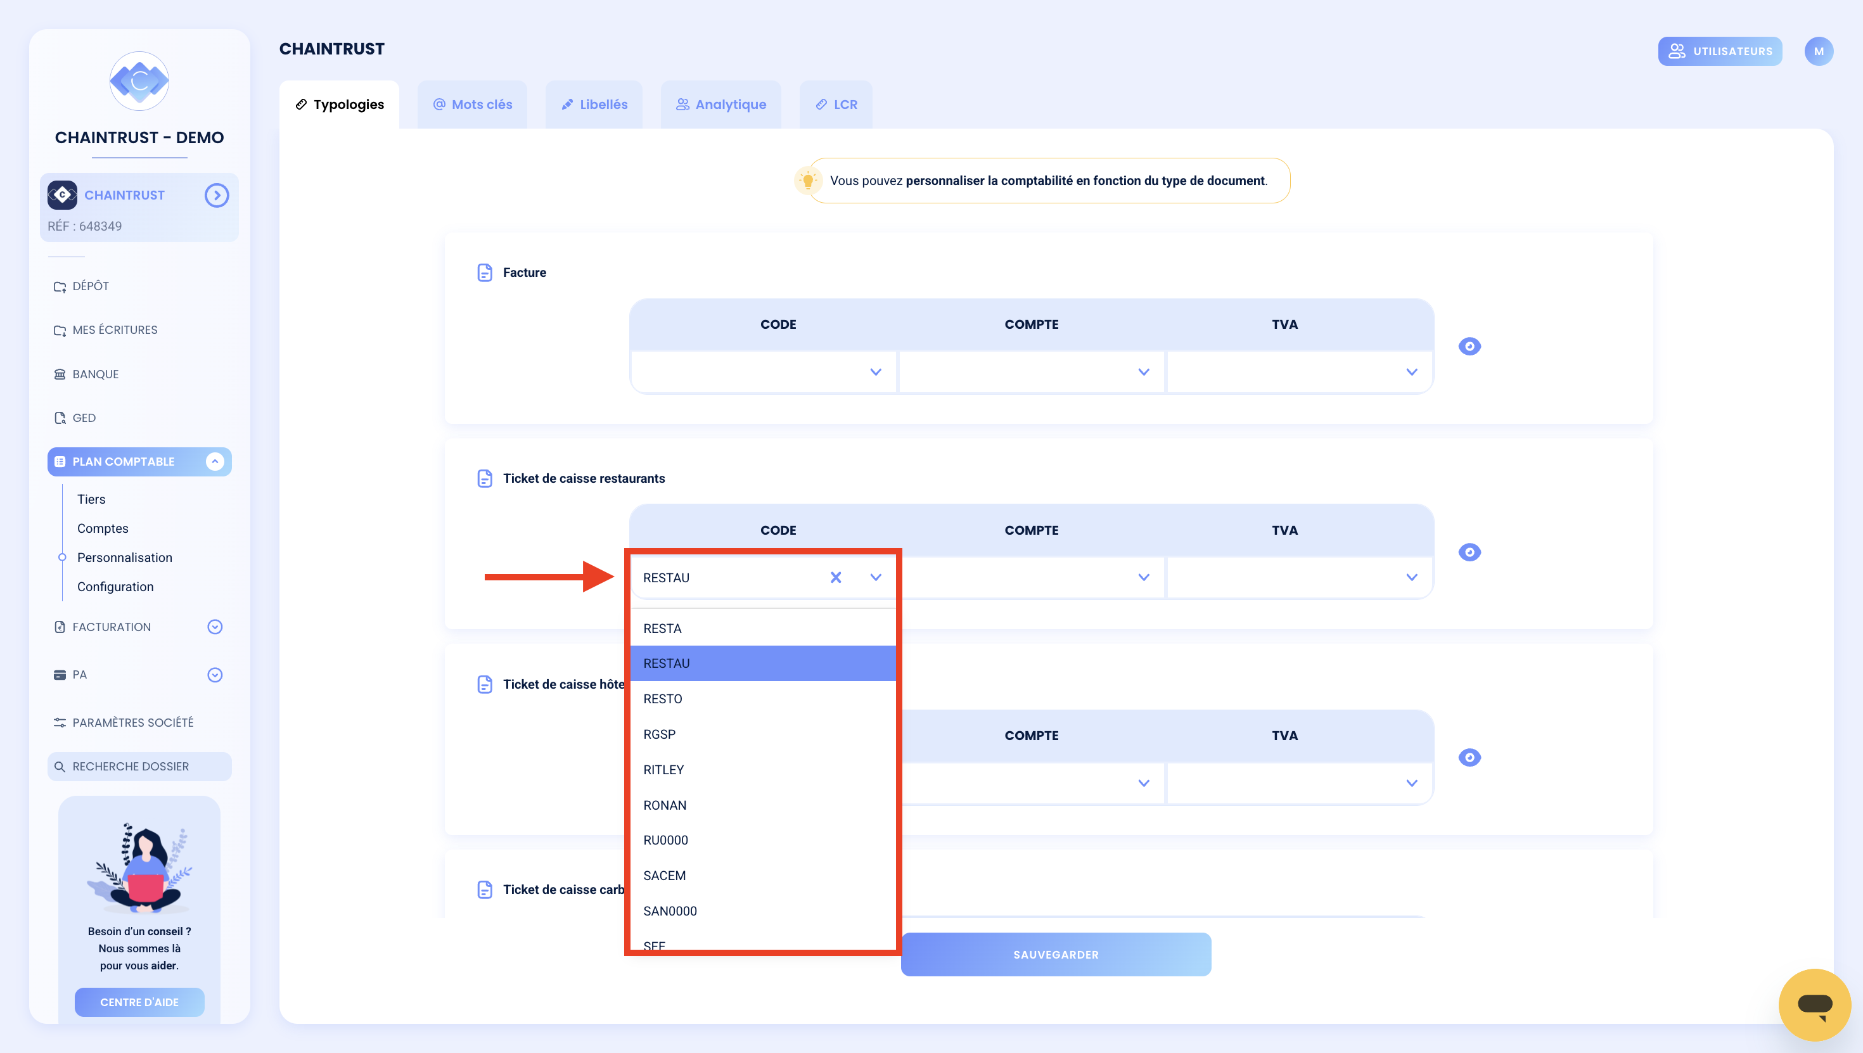The width and height of the screenshot is (1863, 1053).
Task: Click the DÉPÔT folder icon
Action: click(60, 286)
